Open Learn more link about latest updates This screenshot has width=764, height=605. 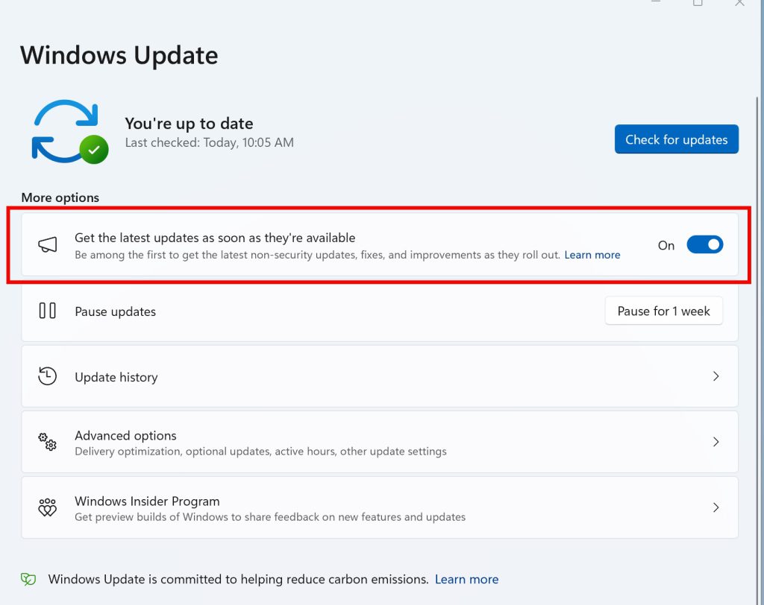(x=592, y=255)
